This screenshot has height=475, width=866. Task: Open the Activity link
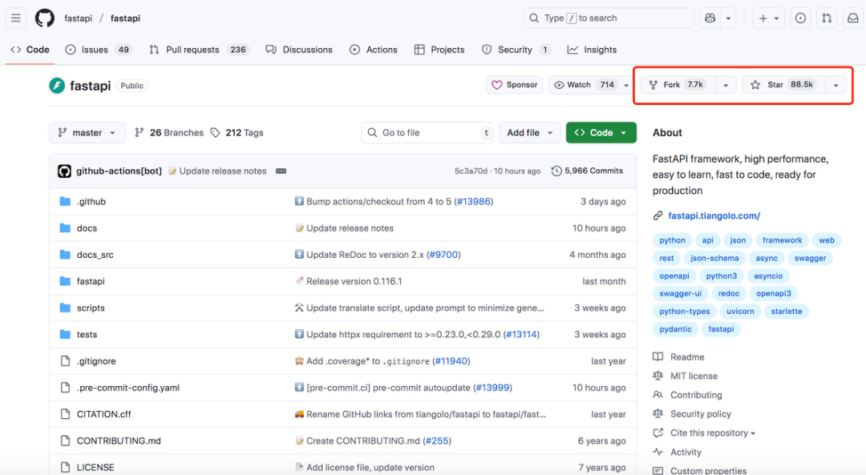686,452
